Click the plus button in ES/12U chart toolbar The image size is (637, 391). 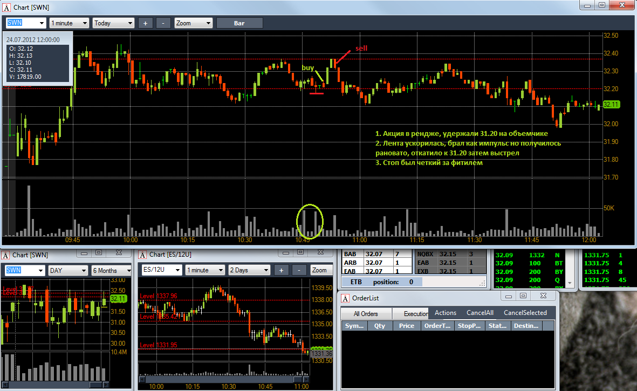[x=281, y=270]
